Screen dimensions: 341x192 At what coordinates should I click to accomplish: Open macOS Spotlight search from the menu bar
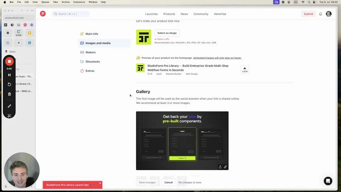308,2
